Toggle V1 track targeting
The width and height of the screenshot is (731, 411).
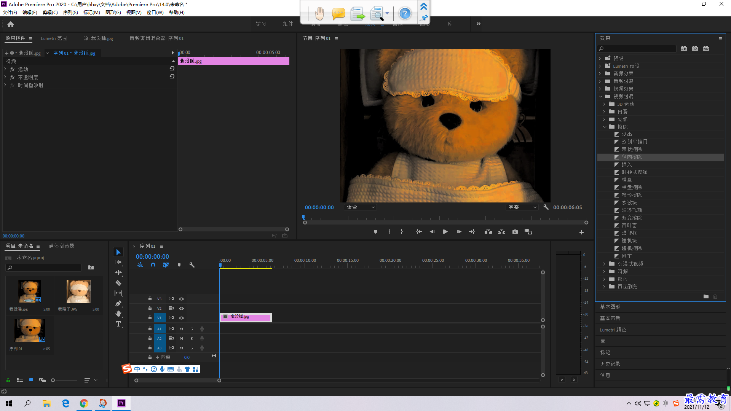pyautogui.click(x=160, y=318)
